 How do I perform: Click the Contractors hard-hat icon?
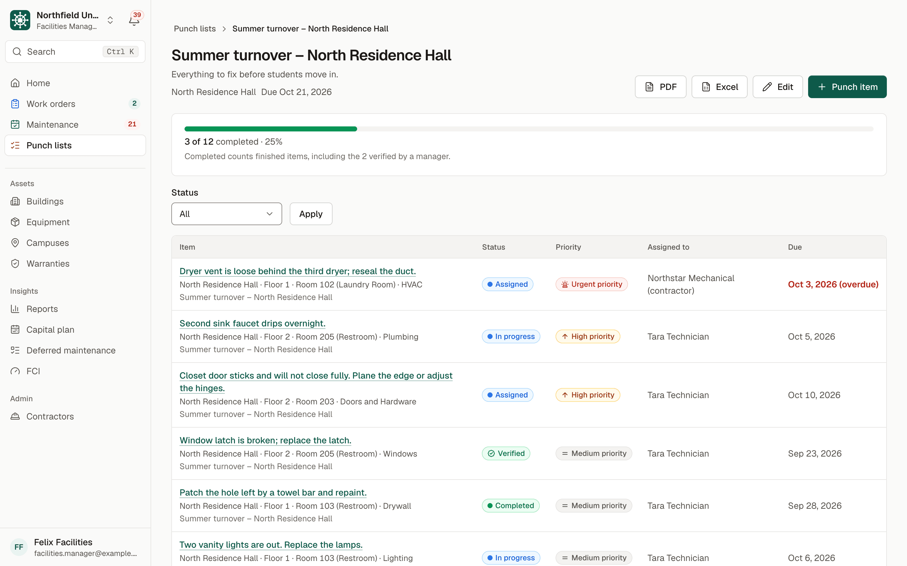[15, 417]
